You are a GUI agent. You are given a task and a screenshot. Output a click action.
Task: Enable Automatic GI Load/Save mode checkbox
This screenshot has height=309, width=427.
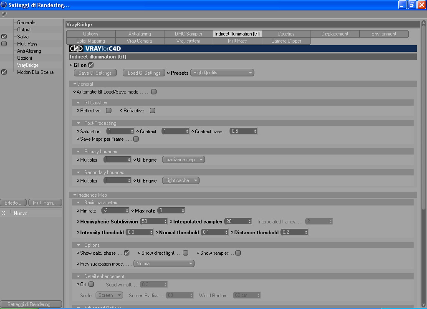pyautogui.click(x=154, y=92)
